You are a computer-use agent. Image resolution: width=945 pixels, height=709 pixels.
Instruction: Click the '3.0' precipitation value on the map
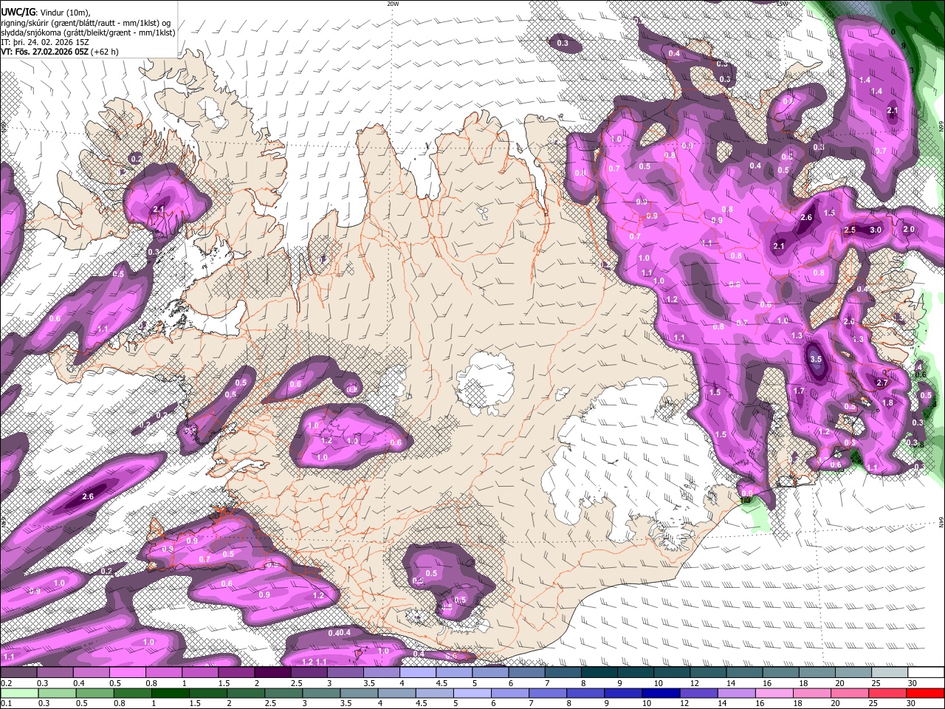(876, 230)
